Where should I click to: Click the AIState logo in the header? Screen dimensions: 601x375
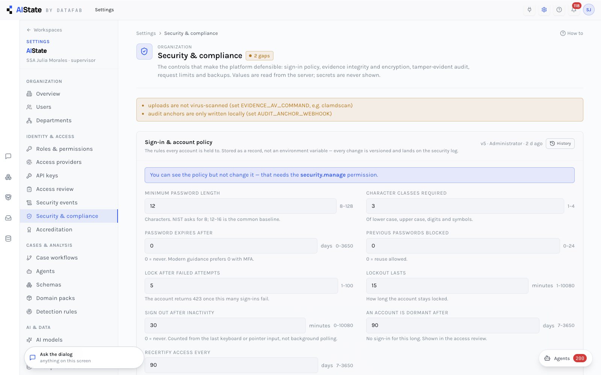(x=24, y=10)
